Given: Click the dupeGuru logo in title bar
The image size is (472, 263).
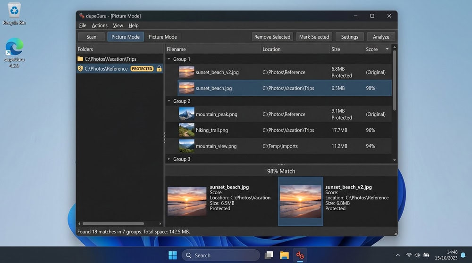Looking at the screenshot, I should click(x=82, y=16).
